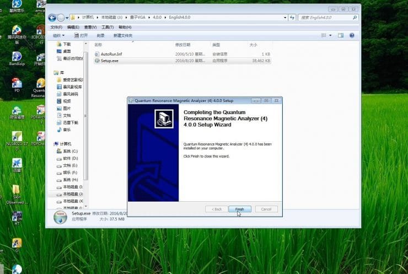Open the 帮助(H) menu

click(x=125, y=27)
